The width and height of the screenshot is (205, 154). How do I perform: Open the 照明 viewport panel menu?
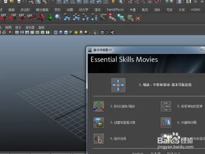[8, 28]
